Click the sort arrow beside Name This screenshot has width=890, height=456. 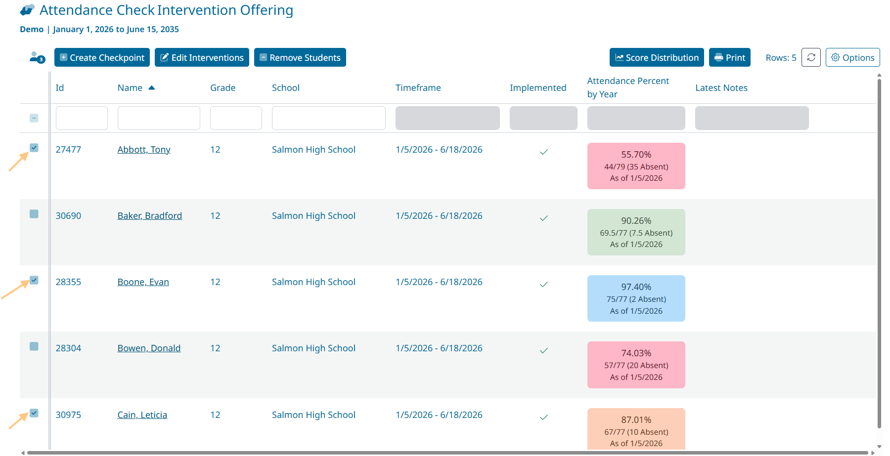point(152,88)
